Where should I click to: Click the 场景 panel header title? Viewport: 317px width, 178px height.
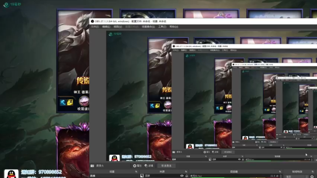pyautogui.click(x=112, y=172)
